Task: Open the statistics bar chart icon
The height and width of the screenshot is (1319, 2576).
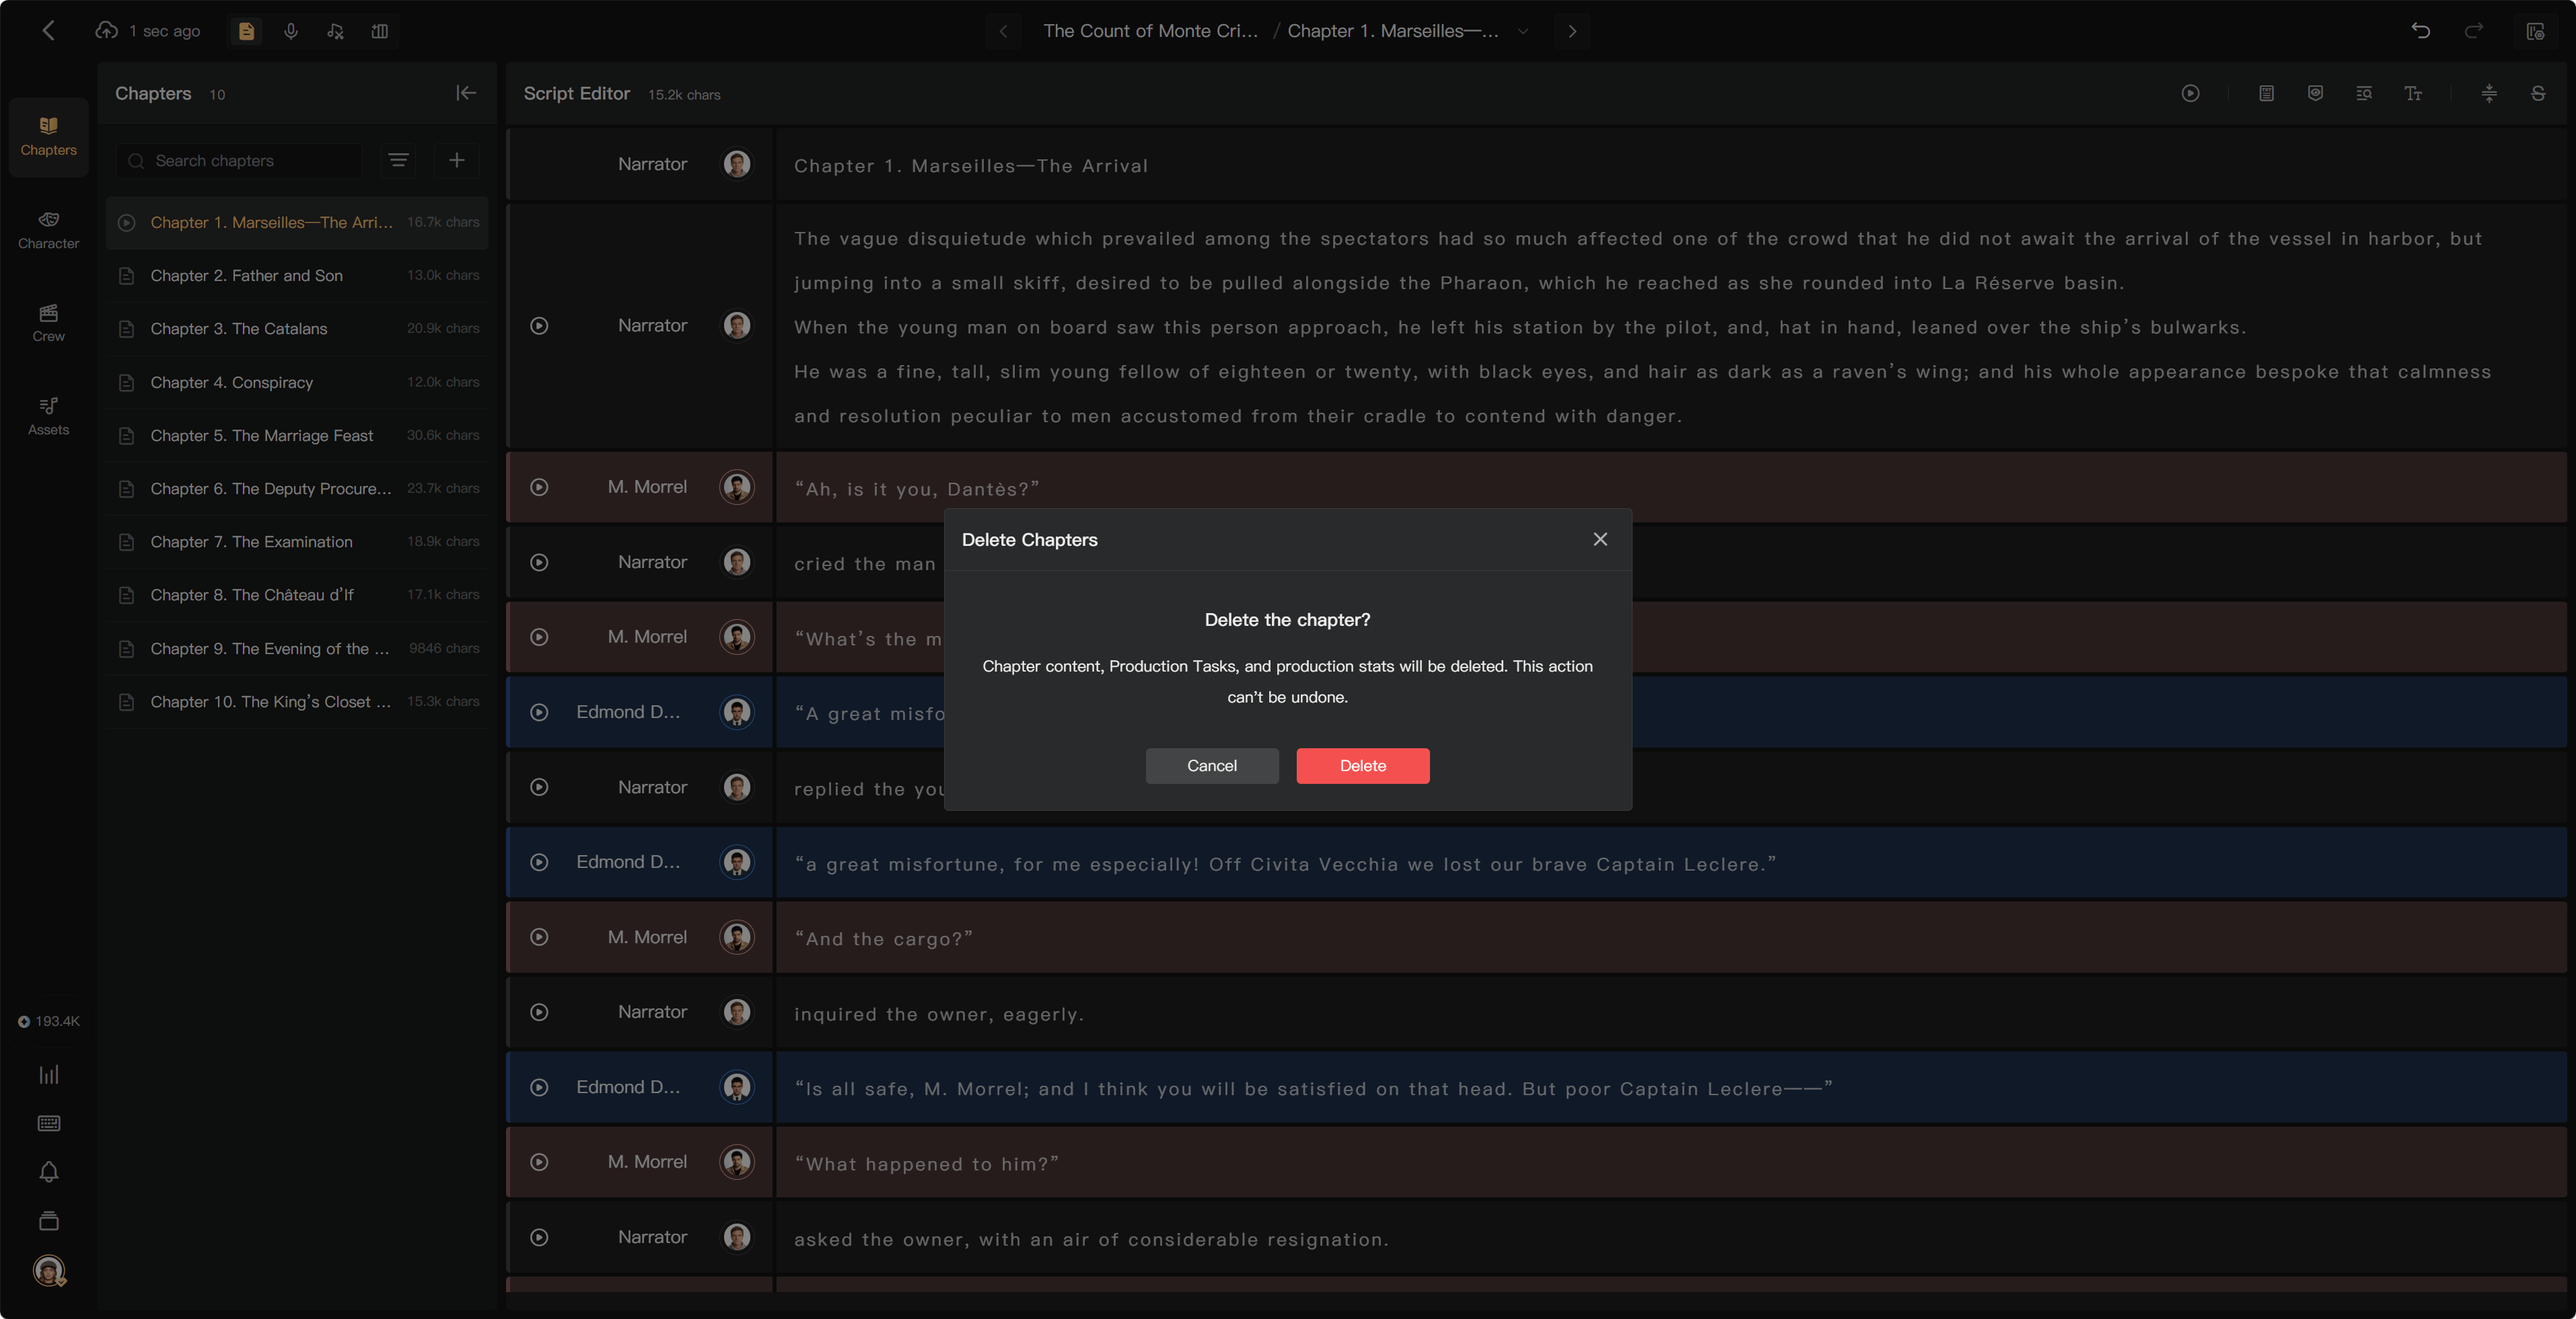Action: (x=48, y=1074)
